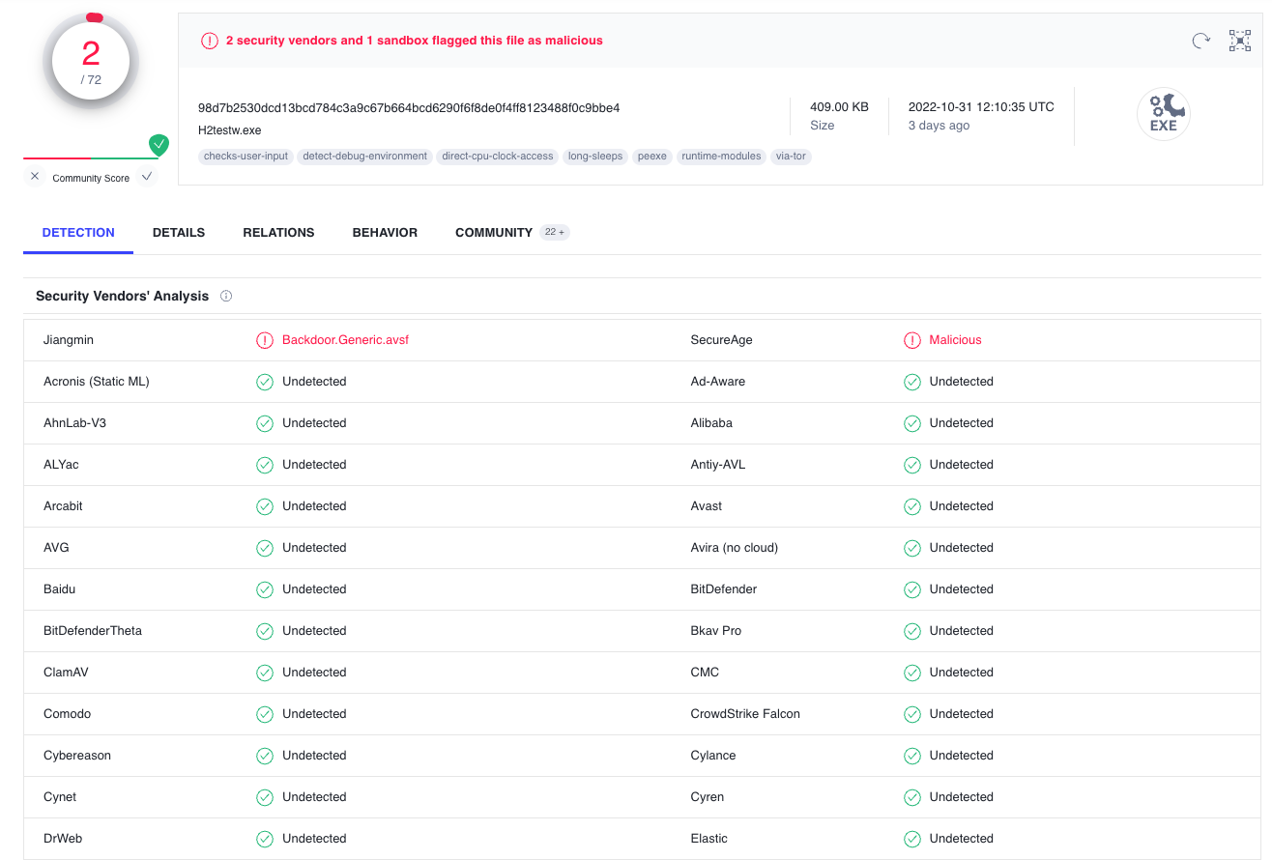Click the banner text about 2 security vendors
This screenshot has width=1272, height=860.
(414, 41)
